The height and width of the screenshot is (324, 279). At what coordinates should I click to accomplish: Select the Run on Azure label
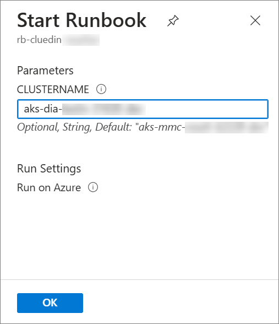point(49,187)
